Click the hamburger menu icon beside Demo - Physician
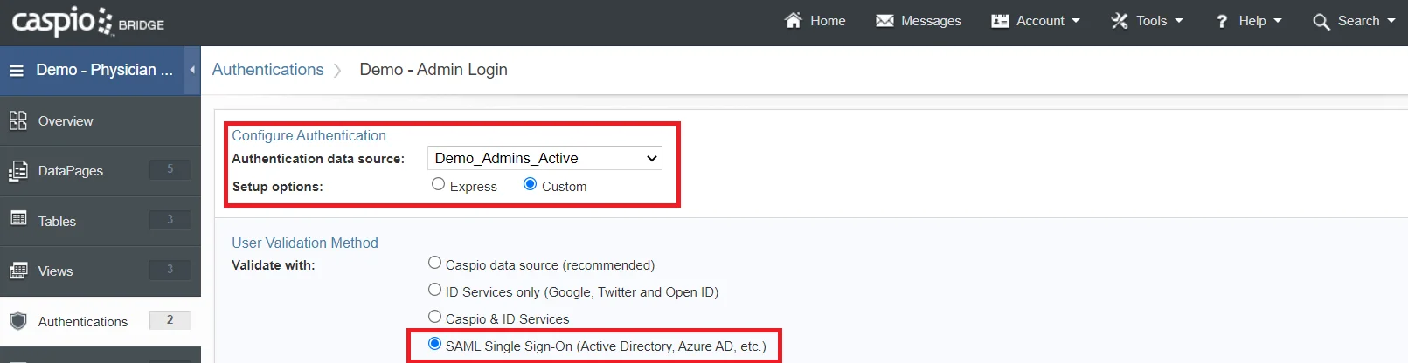The width and height of the screenshot is (1408, 363). (x=17, y=70)
